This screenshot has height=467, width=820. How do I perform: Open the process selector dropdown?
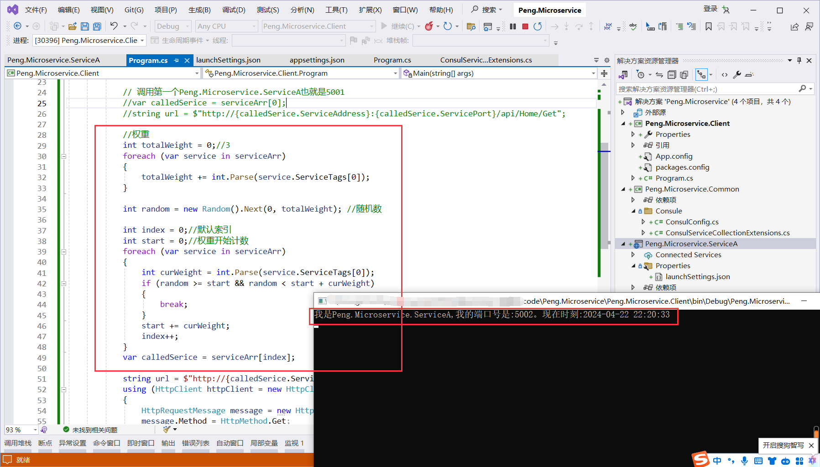tap(89, 41)
